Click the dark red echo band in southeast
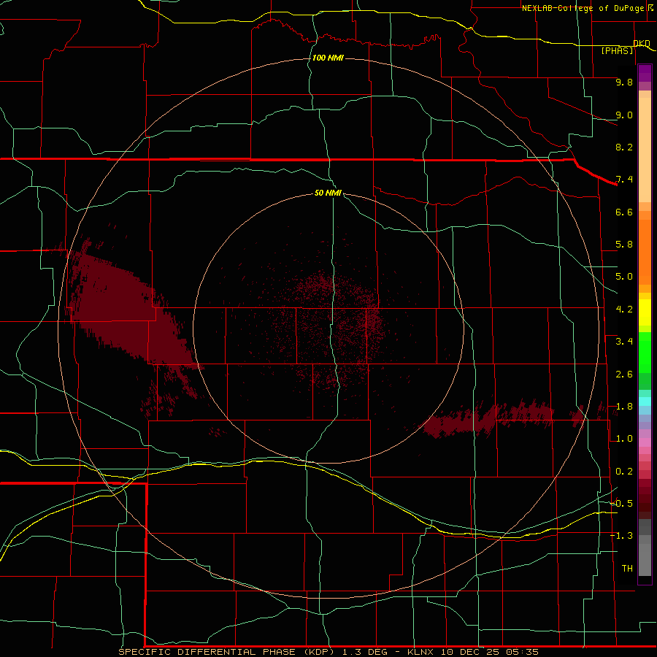The image size is (657, 657). (488, 419)
